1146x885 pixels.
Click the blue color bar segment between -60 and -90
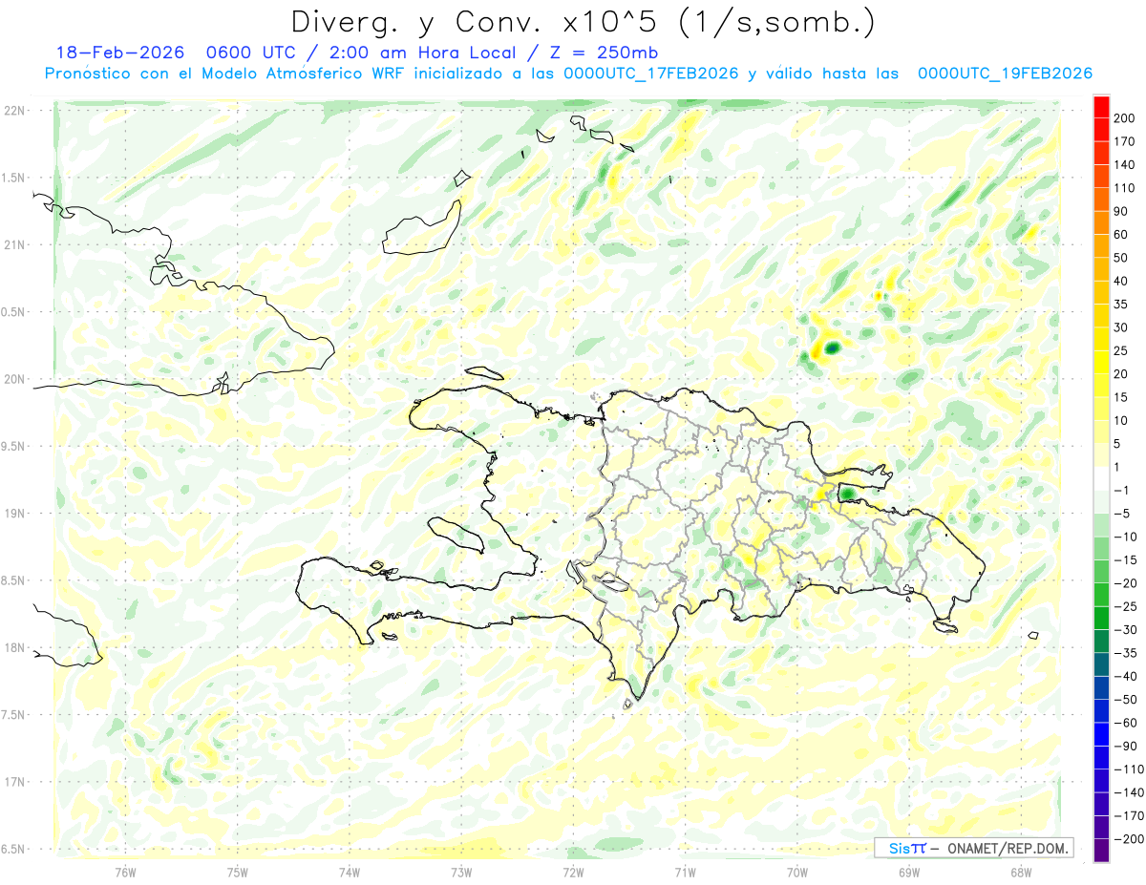1101,733
